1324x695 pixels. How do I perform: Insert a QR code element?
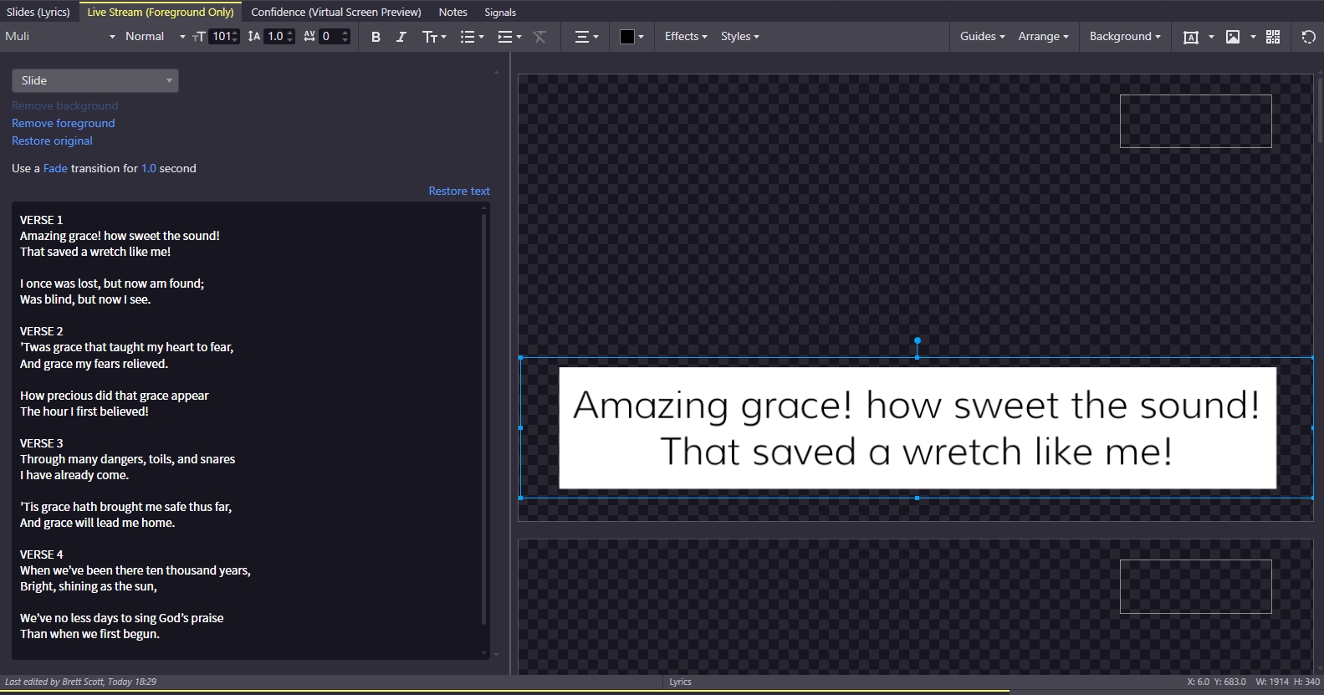pyautogui.click(x=1273, y=37)
